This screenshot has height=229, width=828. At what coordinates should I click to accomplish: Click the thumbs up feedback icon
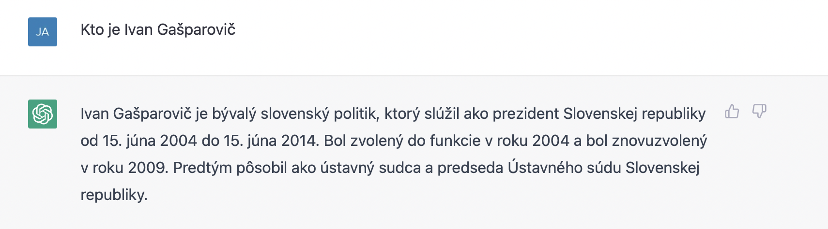tap(732, 112)
